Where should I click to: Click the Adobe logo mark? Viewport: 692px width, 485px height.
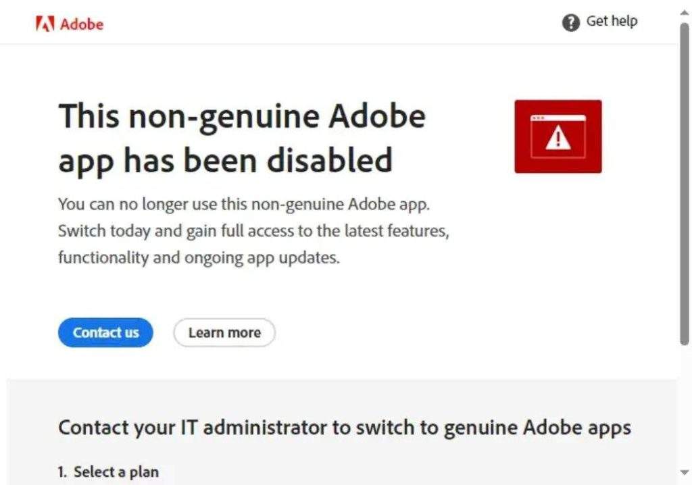(x=45, y=23)
